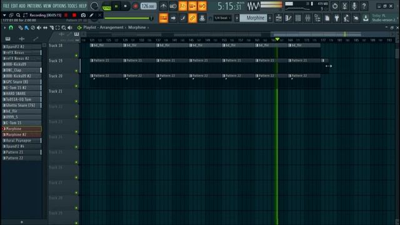Mute Track 19 via its green dot
This screenshot has width=400, height=225.
click(x=76, y=71)
